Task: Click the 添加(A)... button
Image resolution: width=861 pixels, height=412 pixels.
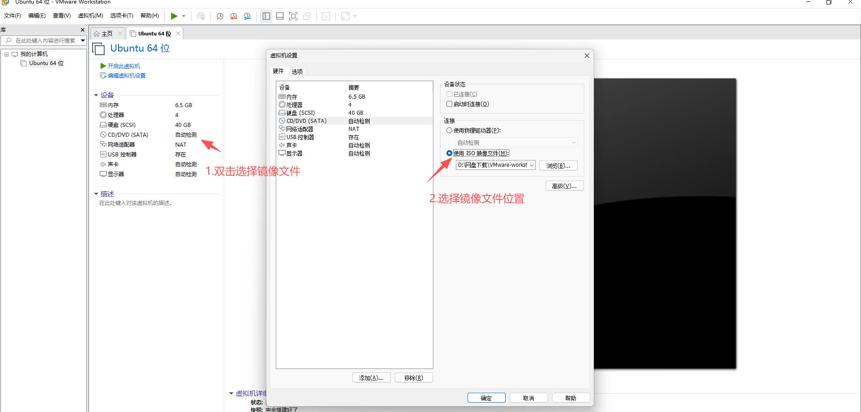Action: [x=371, y=378]
